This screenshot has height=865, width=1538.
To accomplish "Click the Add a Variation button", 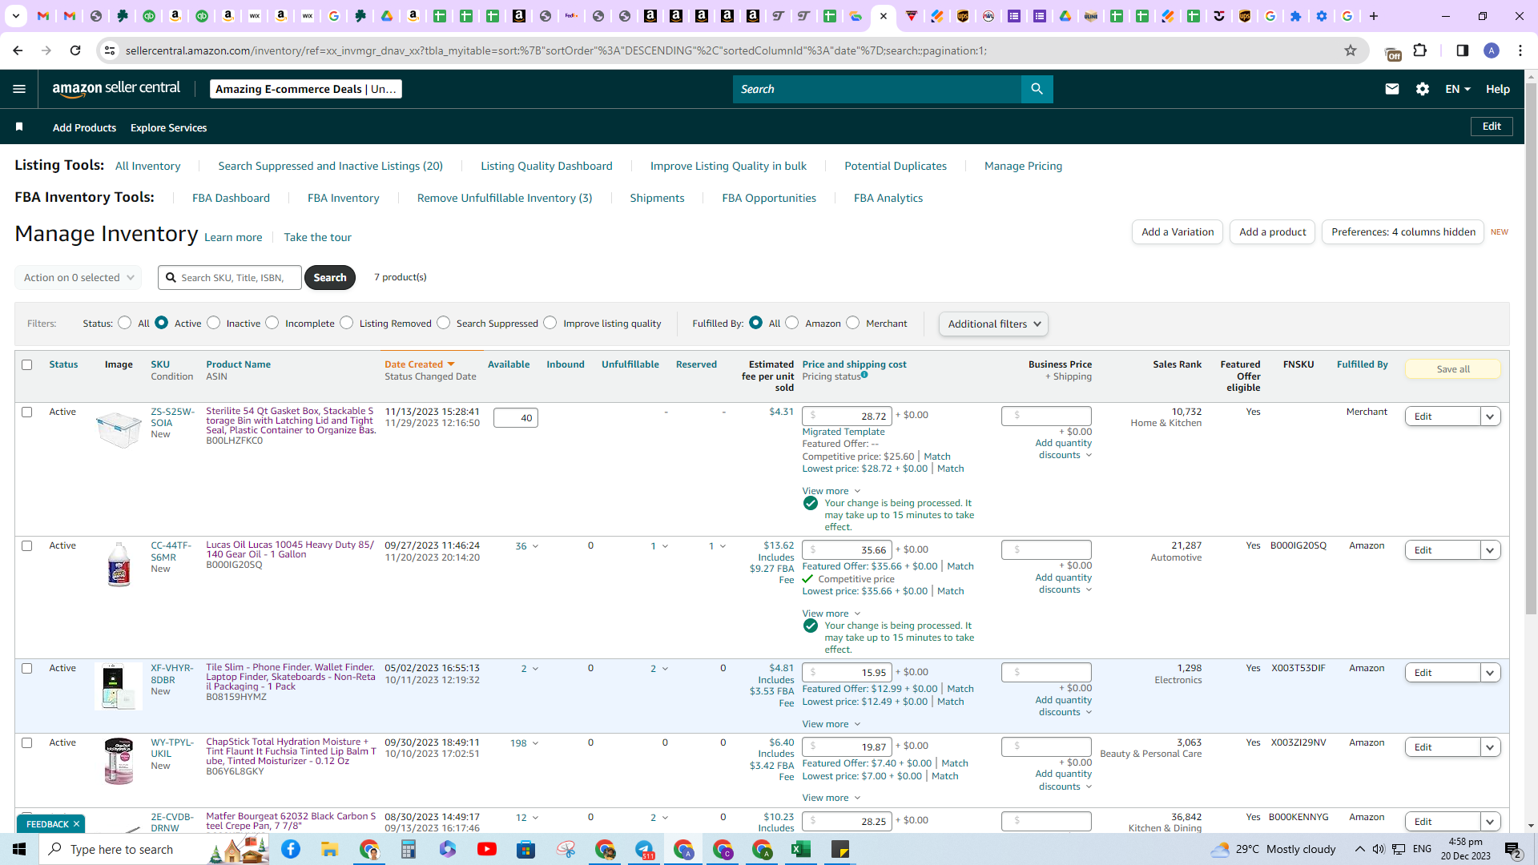I will click(x=1177, y=232).
